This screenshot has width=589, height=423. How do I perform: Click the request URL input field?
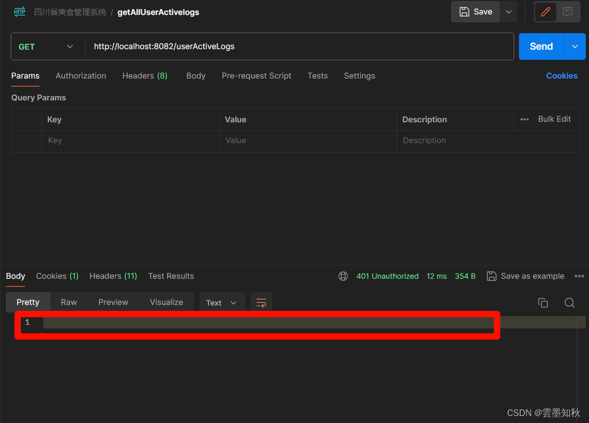coord(214,46)
